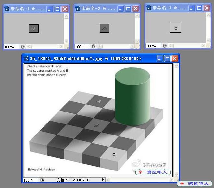Click the Photoshop icon of 未命名-1 window
Image resolution: width=214 pixels, height=188 pixels.
[7, 9]
